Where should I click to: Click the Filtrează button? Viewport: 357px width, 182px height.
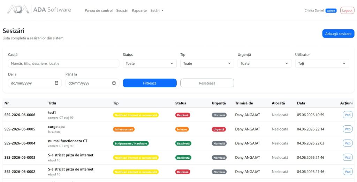[150, 83]
